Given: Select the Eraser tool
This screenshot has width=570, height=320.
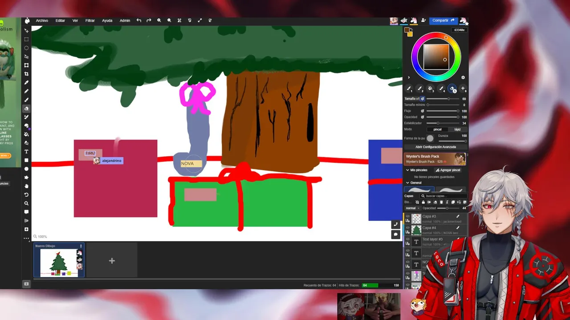Looking at the screenshot, I should point(26,108).
